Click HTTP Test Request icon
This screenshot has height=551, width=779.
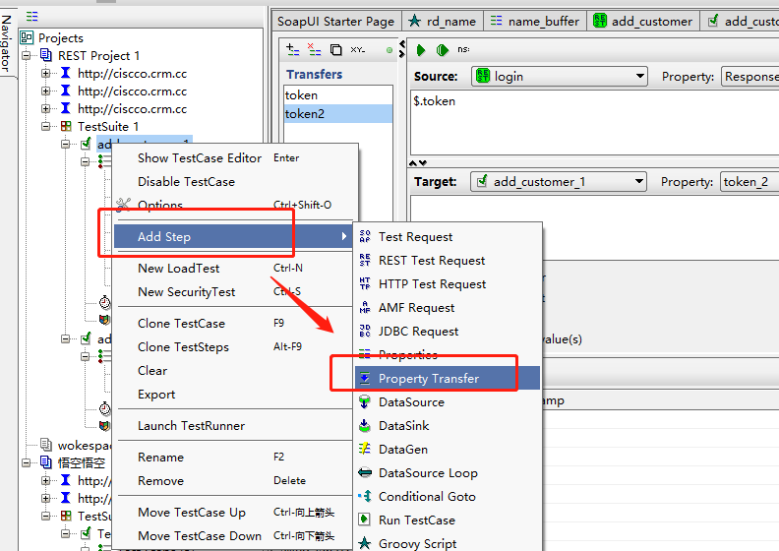pyautogui.click(x=365, y=283)
